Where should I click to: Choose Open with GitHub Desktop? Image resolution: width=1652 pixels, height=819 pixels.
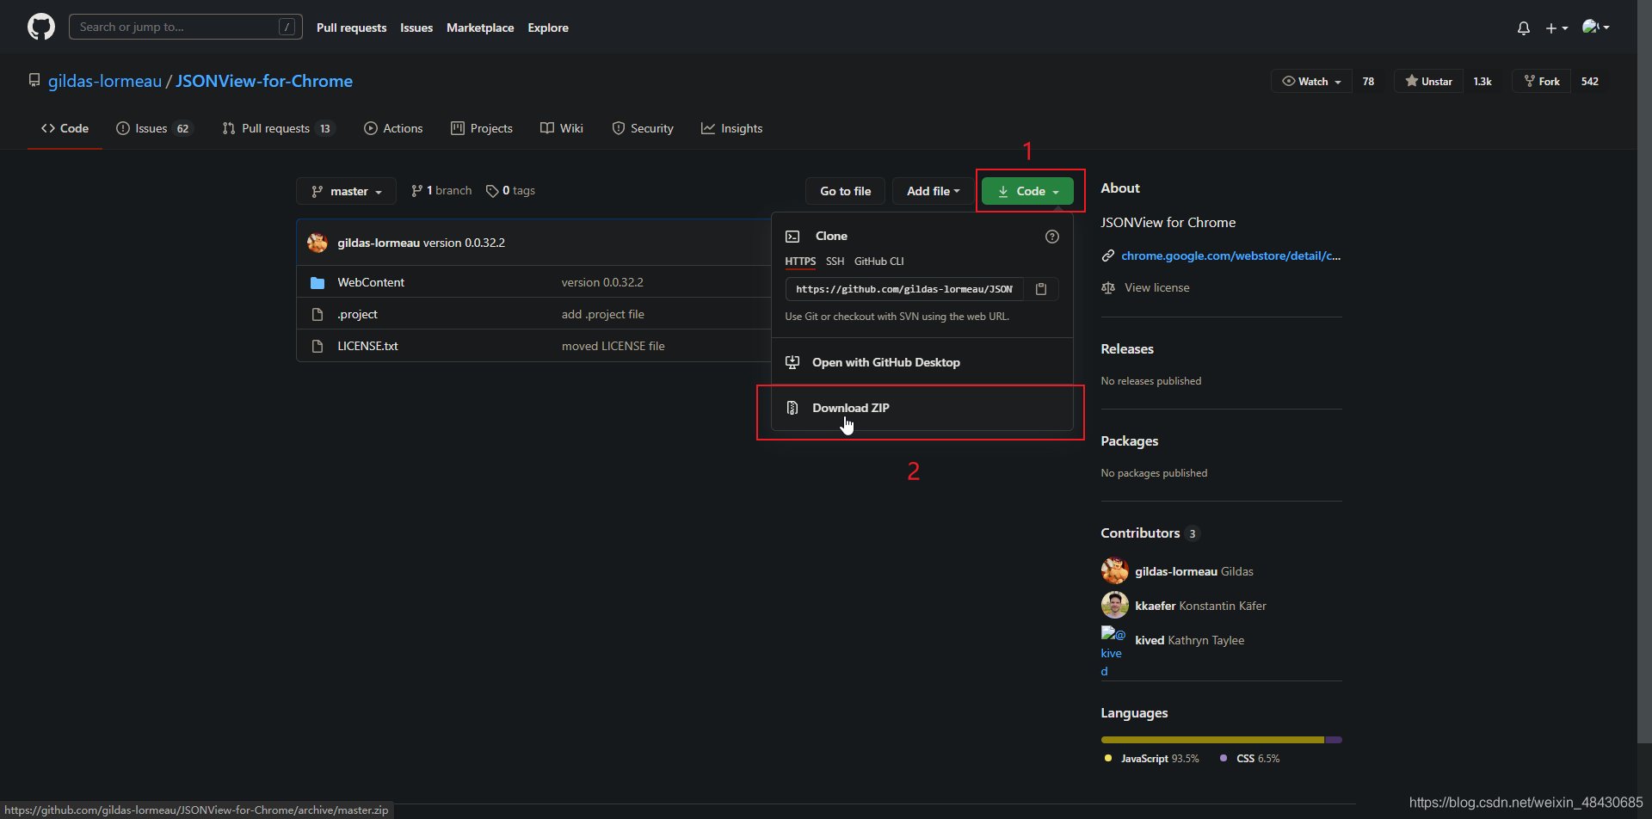(x=922, y=362)
